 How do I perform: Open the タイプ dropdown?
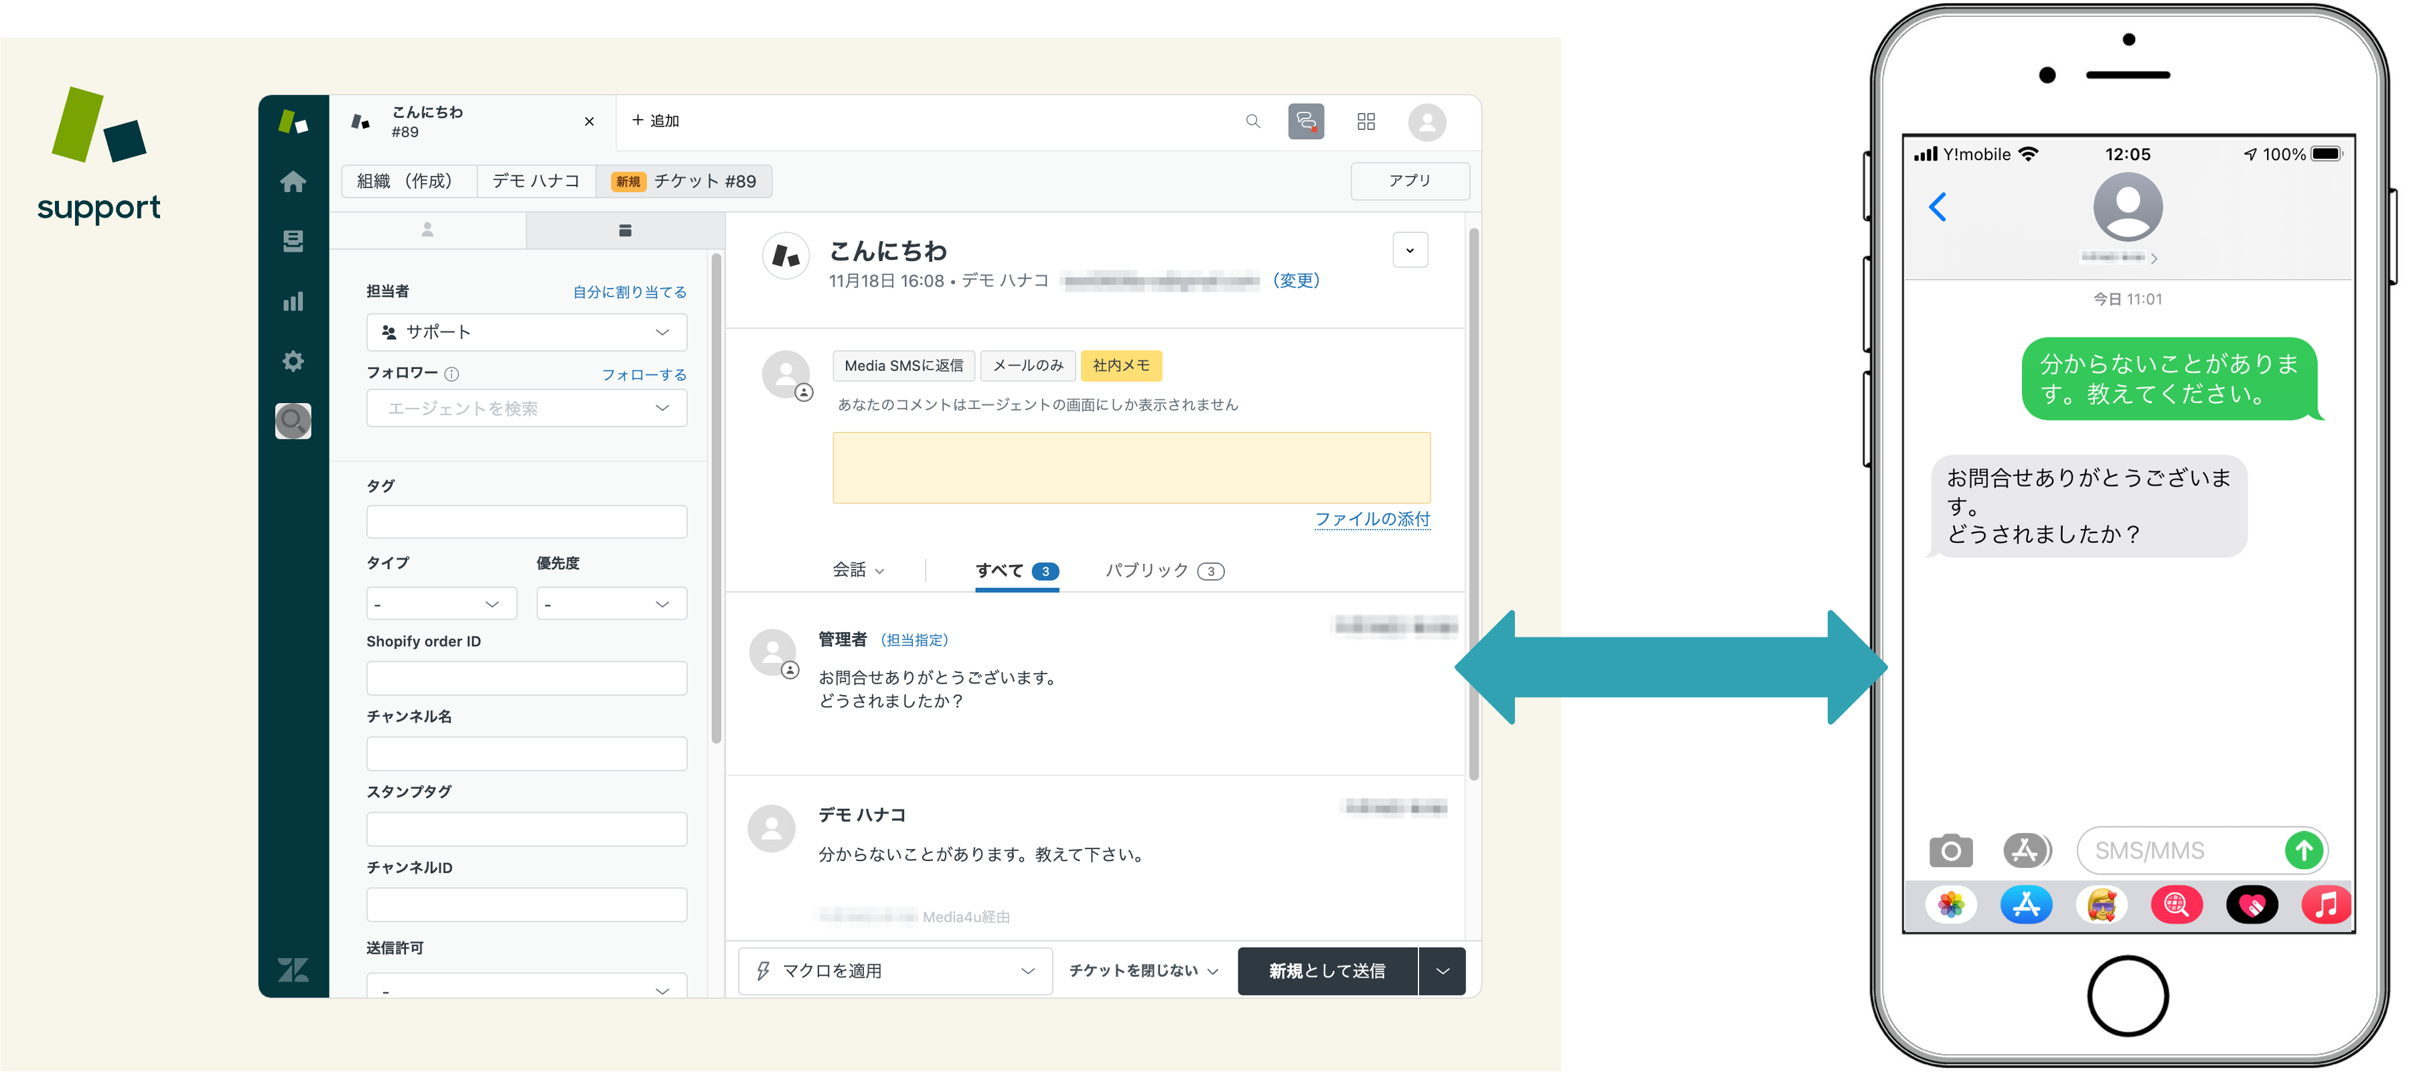point(441,604)
